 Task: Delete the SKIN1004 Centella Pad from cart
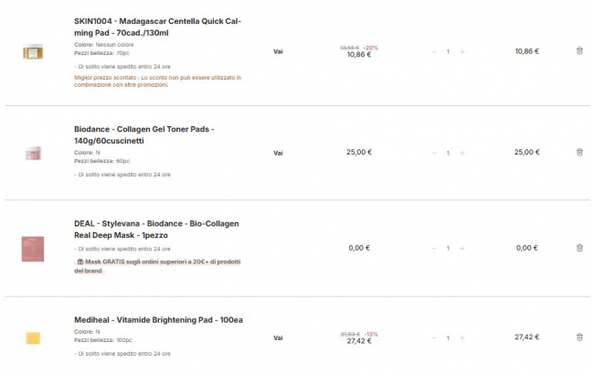[579, 51]
